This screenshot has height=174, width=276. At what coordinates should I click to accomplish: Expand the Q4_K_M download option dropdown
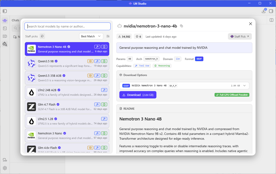pyautogui.click(x=244, y=85)
